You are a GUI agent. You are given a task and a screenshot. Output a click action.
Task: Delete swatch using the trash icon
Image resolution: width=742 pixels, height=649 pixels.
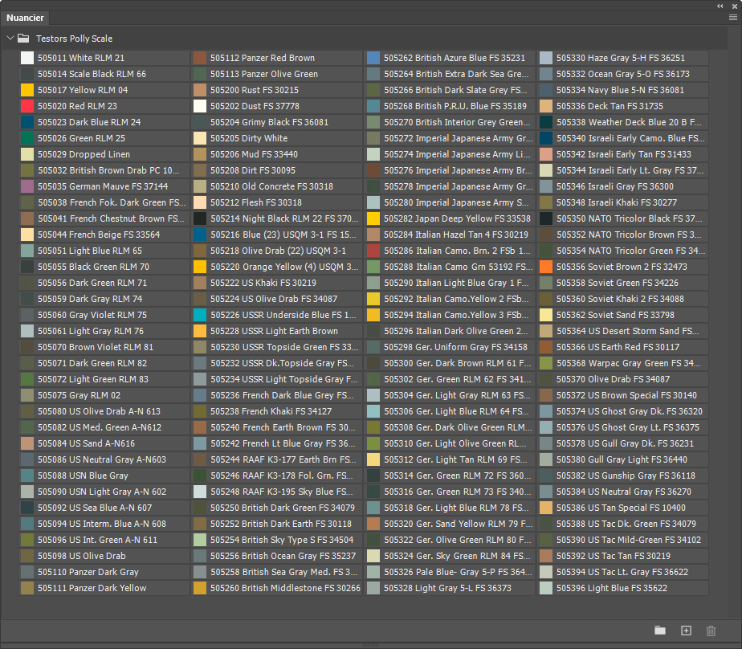click(711, 631)
